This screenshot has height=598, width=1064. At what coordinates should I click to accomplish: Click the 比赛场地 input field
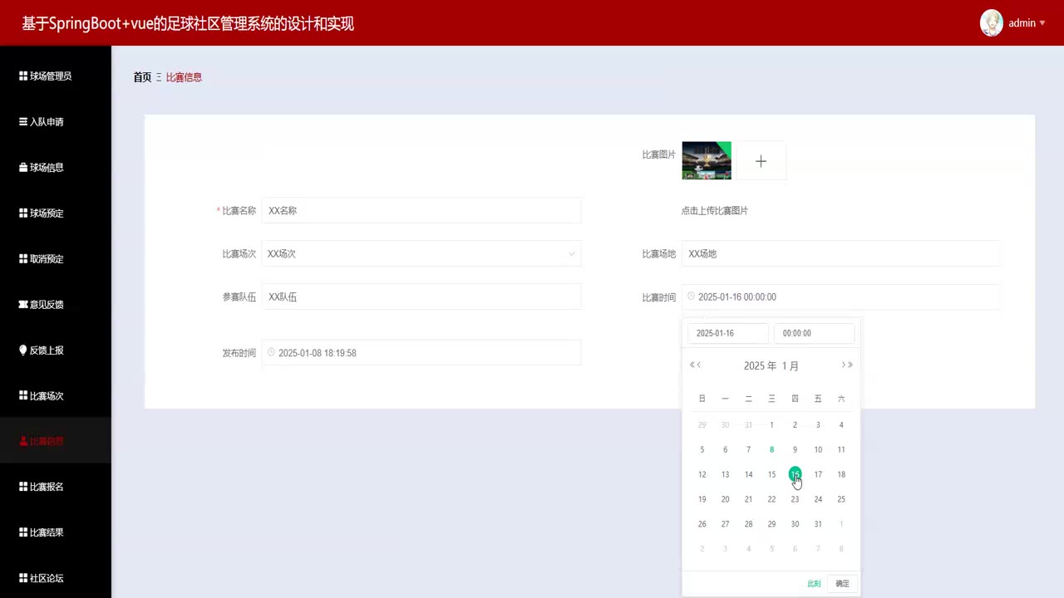(x=841, y=254)
